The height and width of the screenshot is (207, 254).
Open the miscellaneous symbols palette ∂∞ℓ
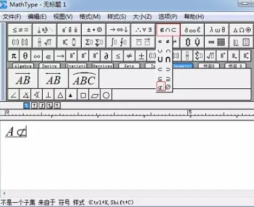tap(193, 29)
